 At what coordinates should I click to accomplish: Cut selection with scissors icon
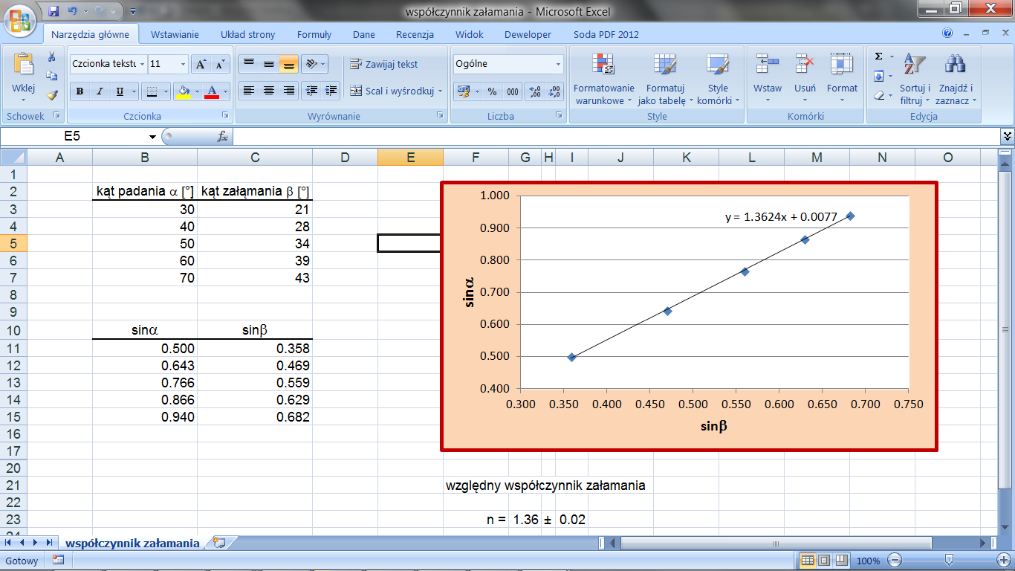pyautogui.click(x=52, y=57)
